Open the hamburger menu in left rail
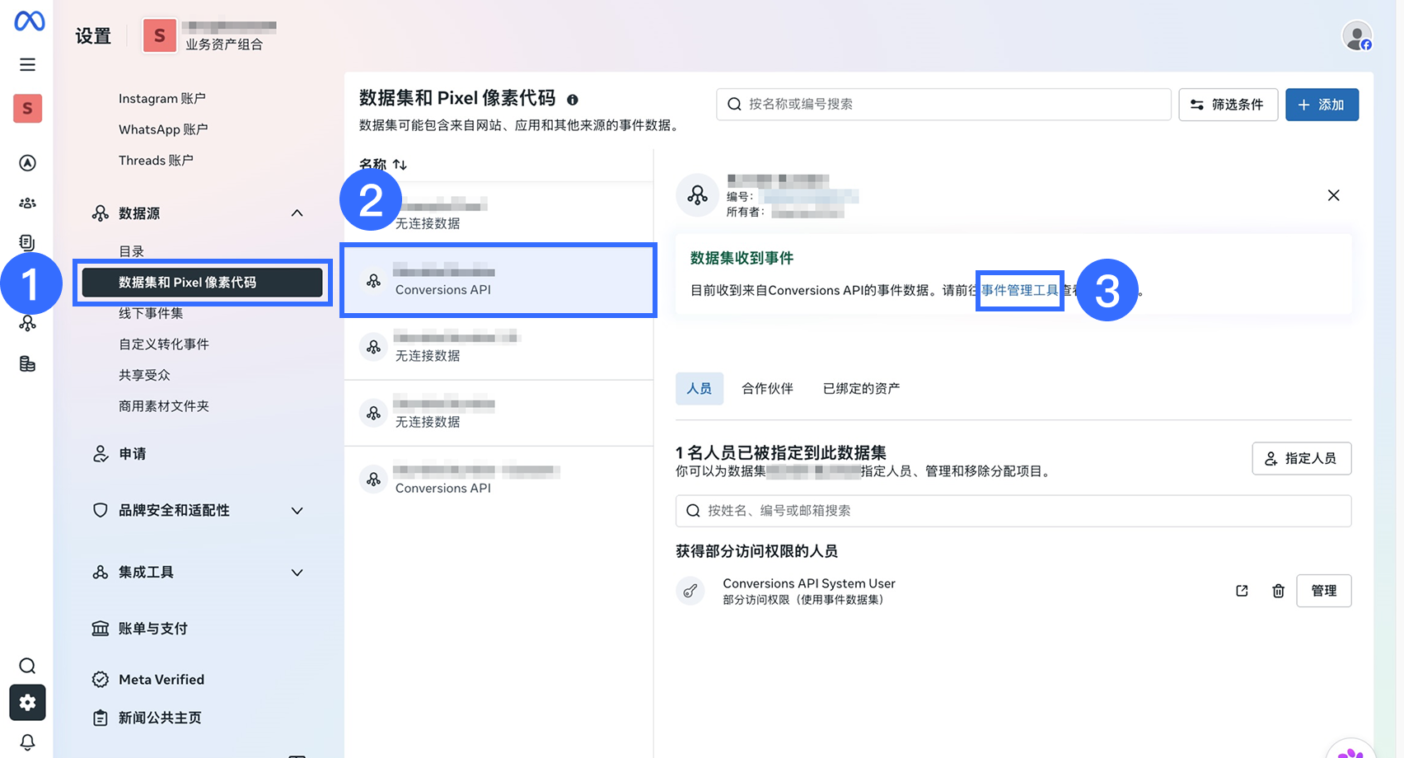 point(27,64)
